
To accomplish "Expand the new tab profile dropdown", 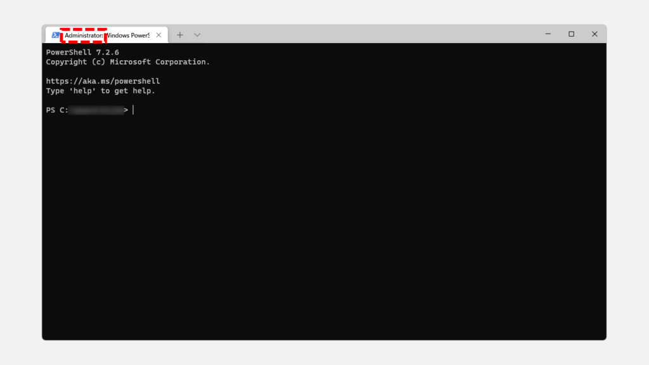I will pos(197,35).
